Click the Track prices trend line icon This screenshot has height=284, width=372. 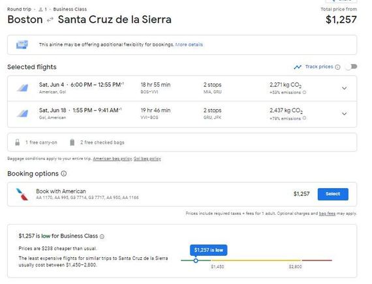tap(298, 67)
